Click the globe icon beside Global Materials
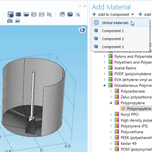152x152 pixels. [x=96, y=23]
